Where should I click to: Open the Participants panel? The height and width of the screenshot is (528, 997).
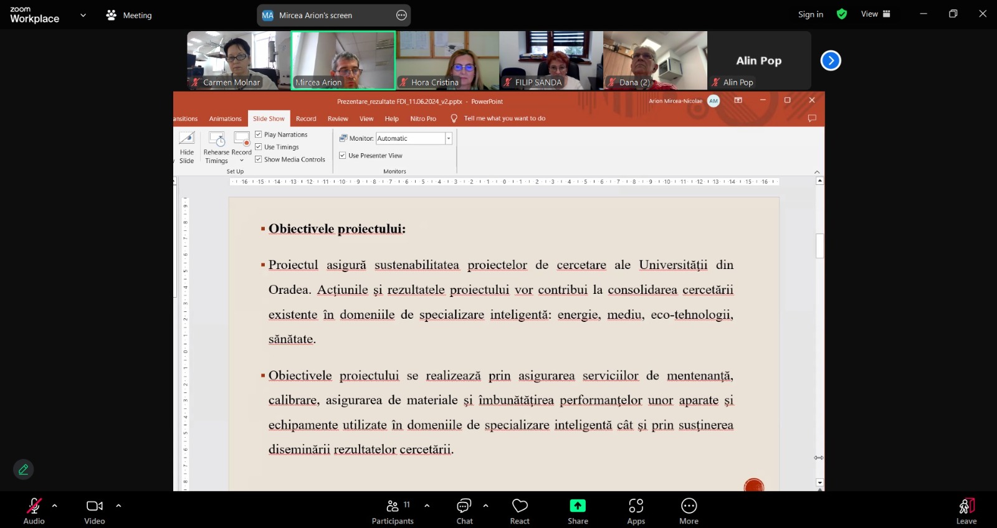(x=393, y=506)
